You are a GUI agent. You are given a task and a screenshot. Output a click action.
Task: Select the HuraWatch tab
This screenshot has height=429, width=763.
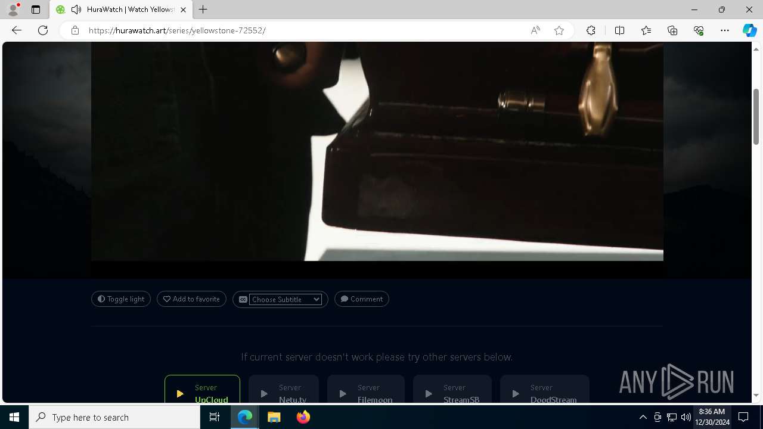(x=121, y=10)
